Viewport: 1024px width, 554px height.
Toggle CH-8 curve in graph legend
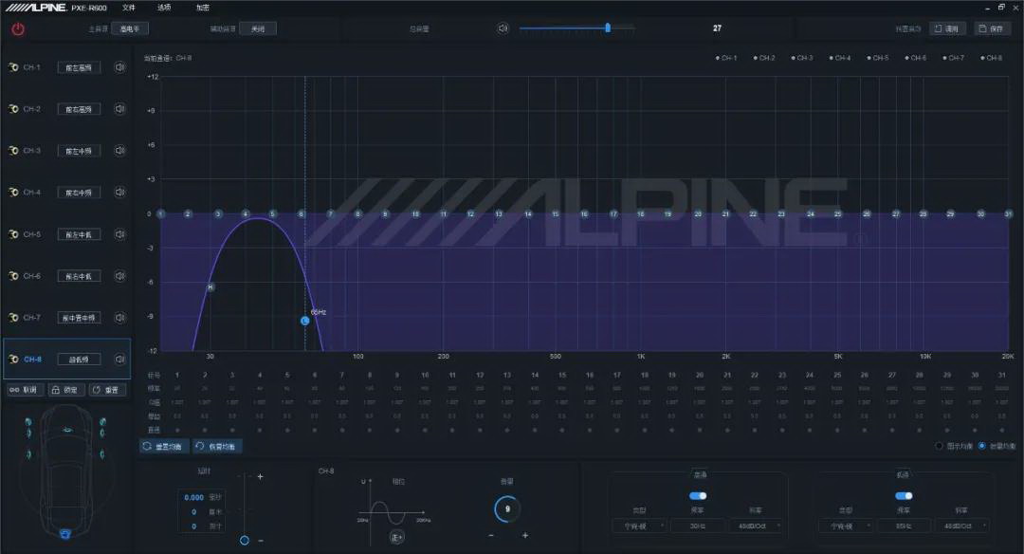pos(992,58)
